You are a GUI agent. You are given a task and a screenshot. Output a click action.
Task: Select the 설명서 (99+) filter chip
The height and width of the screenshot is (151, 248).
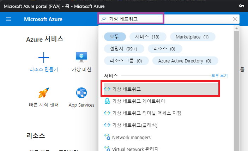(124, 49)
